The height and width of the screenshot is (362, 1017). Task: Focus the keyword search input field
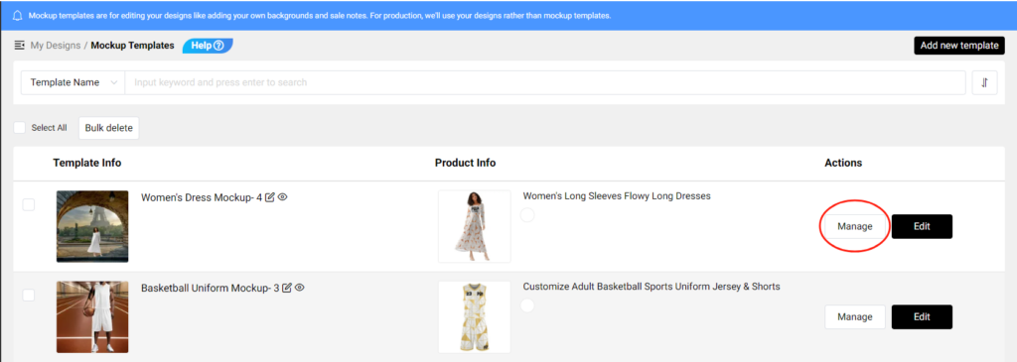545,83
